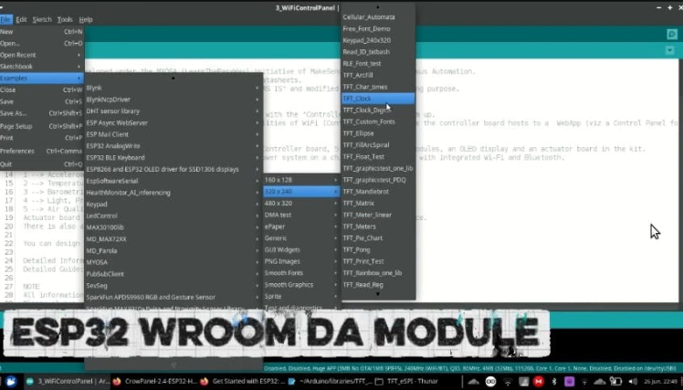Image resolution: width=683 pixels, height=390 pixels.
Task: Expand ESP32 BLE Keyboard examples
Action: pos(173,158)
